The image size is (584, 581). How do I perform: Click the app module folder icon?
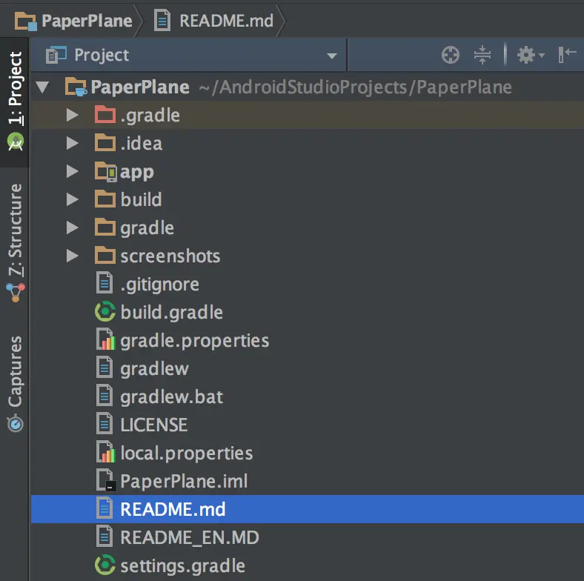(106, 172)
